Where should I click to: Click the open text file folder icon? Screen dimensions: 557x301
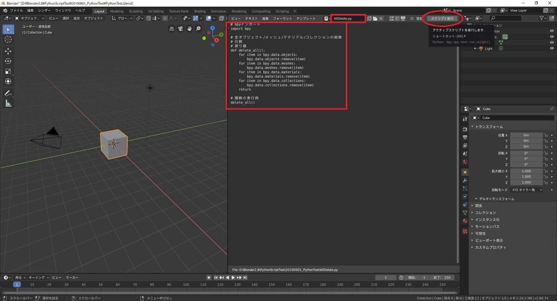click(375, 19)
